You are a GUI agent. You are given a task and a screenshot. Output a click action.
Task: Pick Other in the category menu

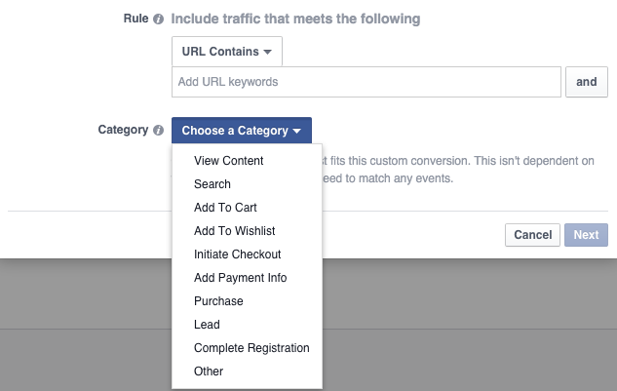(209, 371)
